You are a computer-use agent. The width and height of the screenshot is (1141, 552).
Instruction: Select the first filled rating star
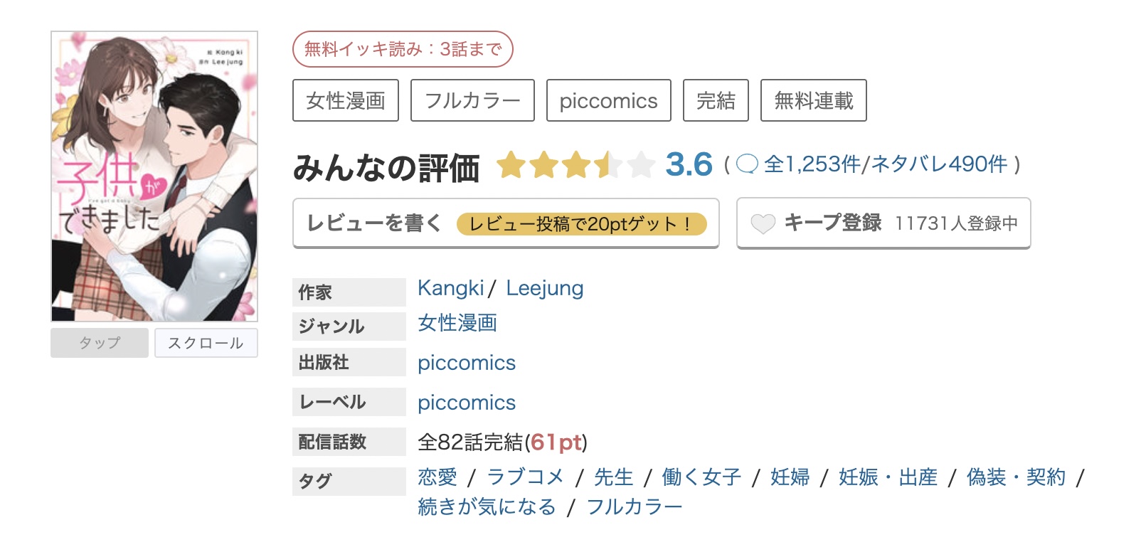(511, 164)
